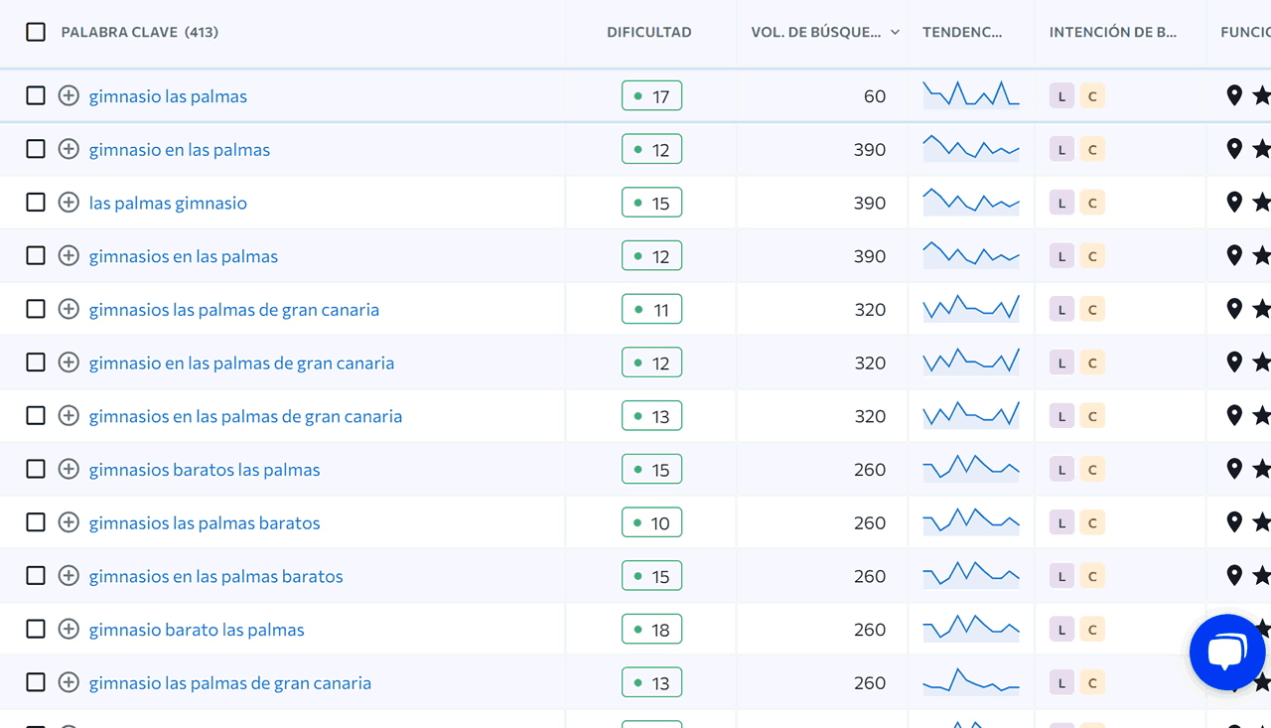The height and width of the screenshot is (728, 1271).
Task: Click difficulty badge 10 in 'gimnasios las palmas baratos' row
Action: click(651, 523)
